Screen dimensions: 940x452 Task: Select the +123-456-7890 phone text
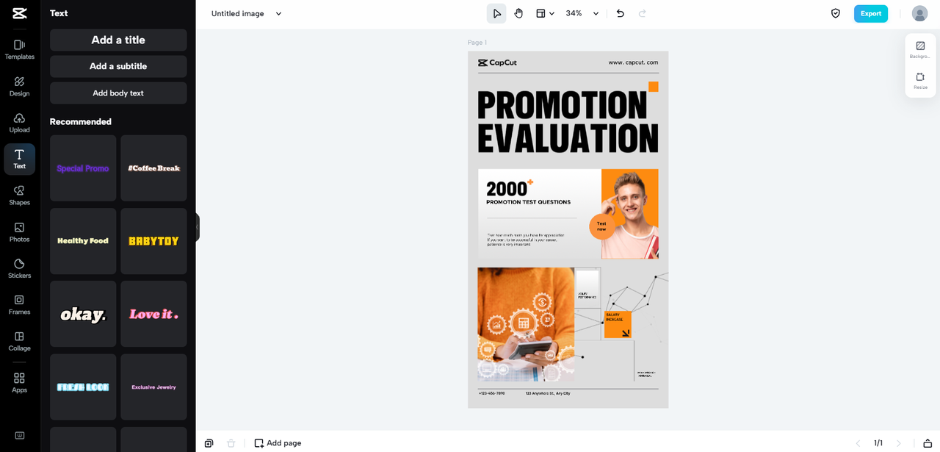click(x=492, y=393)
